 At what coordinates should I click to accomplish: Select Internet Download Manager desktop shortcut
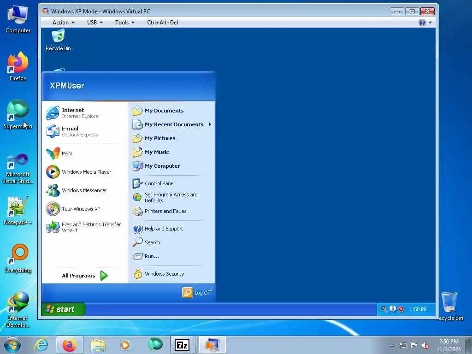coord(18,310)
